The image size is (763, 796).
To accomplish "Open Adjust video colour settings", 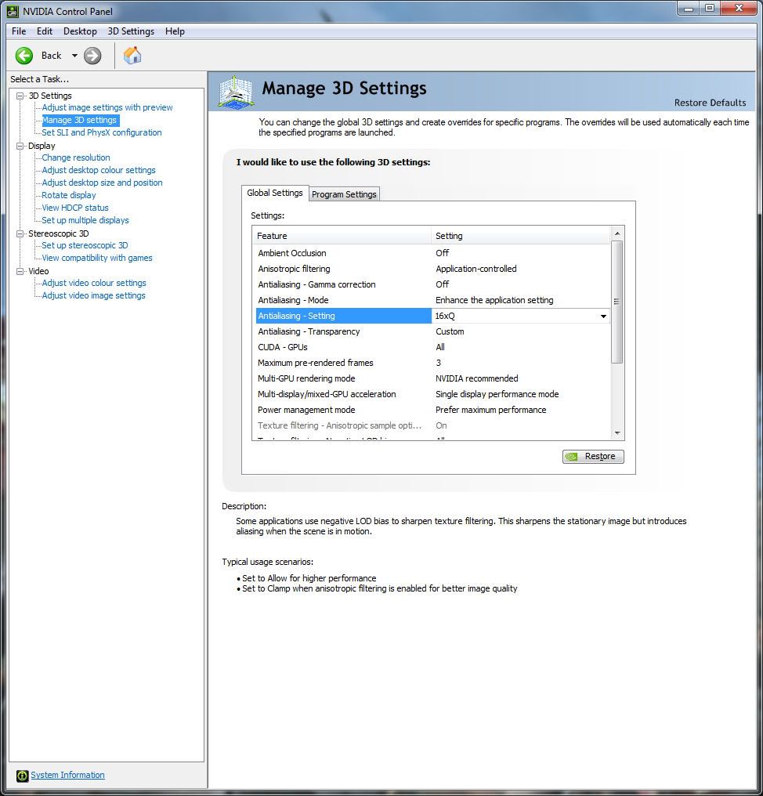I will (x=94, y=283).
